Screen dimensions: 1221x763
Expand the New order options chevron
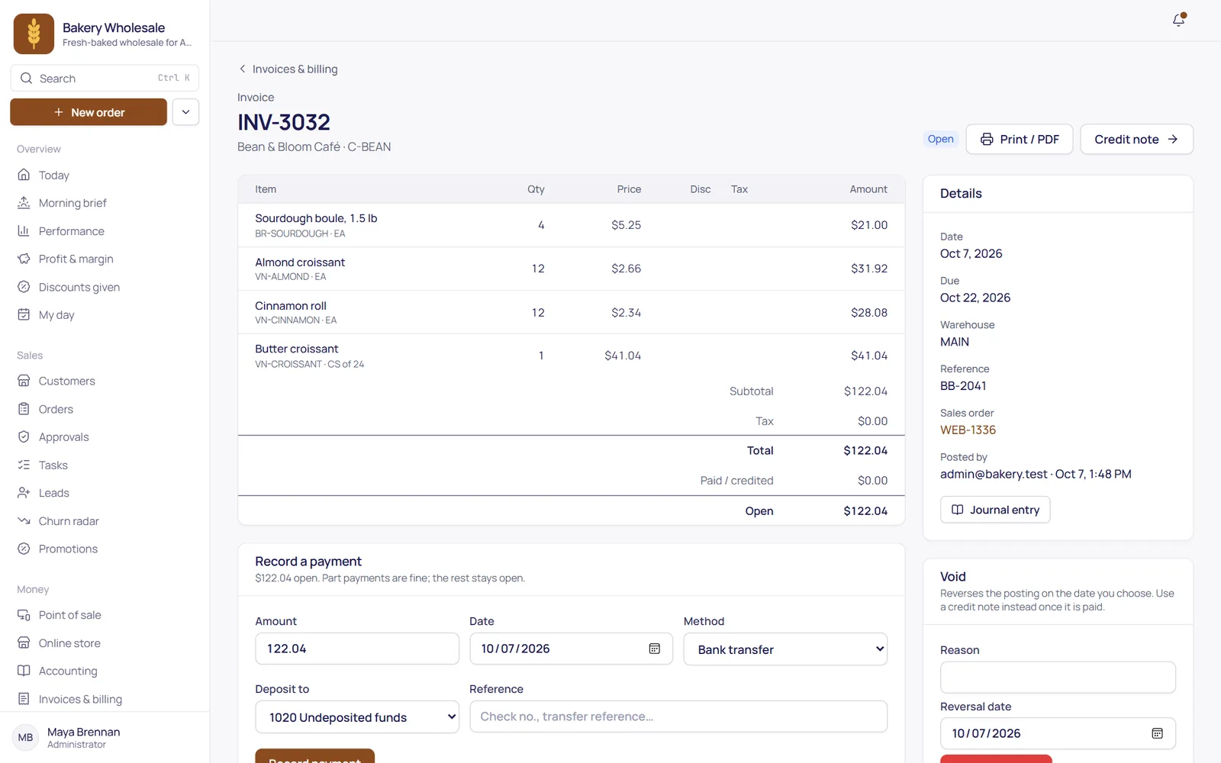point(185,112)
